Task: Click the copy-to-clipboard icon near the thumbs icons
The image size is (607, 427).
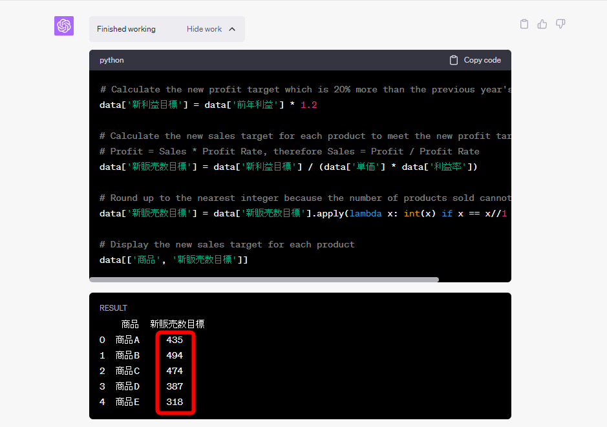Action: [x=524, y=23]
